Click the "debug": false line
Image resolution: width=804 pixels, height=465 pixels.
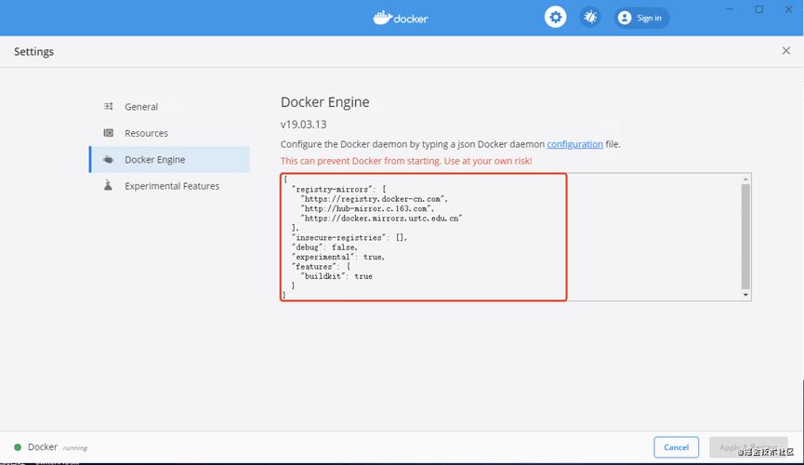point(324,247)
